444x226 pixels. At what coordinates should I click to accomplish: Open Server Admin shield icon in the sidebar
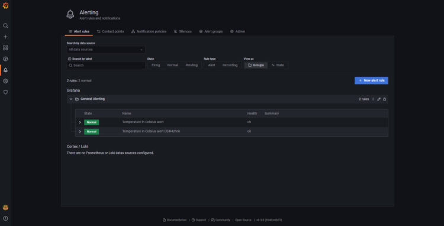5,92
